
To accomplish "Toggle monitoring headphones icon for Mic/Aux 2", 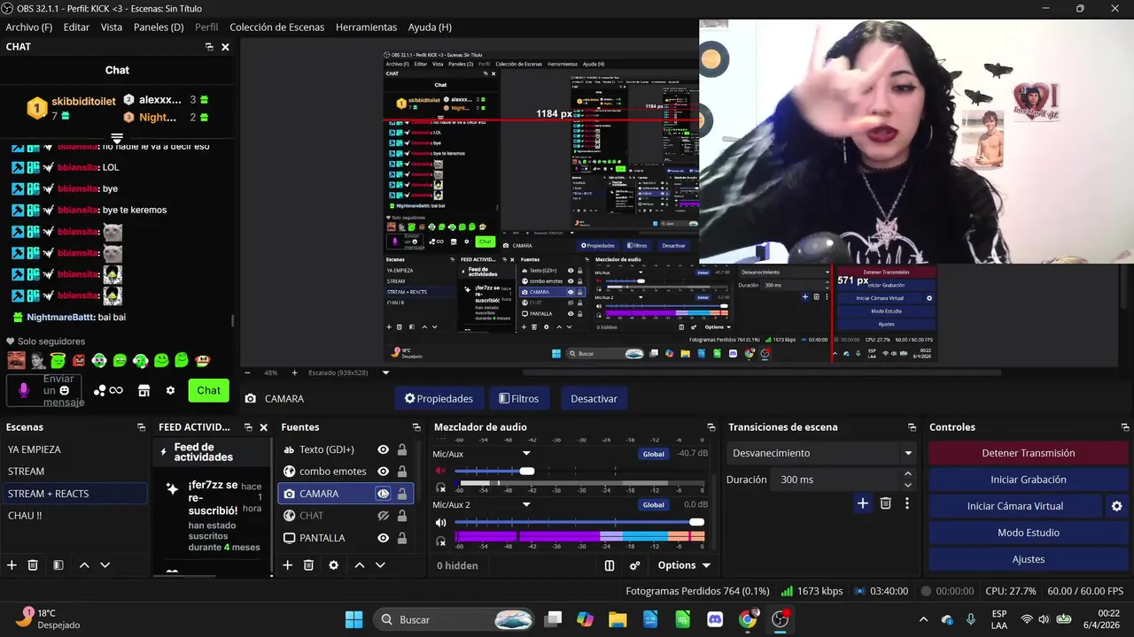I will [x=441, y=541].
